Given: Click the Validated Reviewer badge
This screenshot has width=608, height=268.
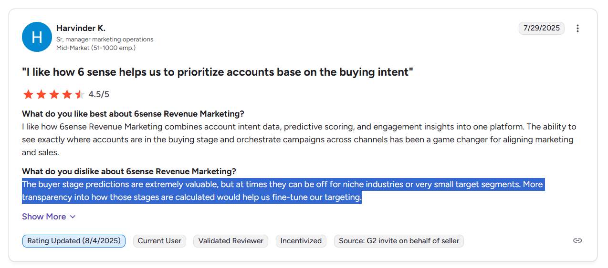Looking at the screenshot, I should point(231,241).
